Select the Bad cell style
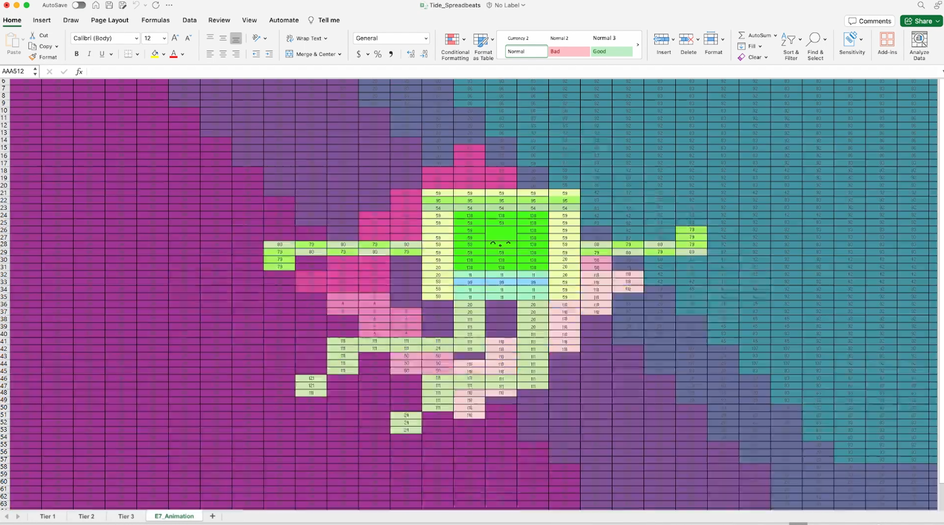The image size is (944, 525). 569,51
